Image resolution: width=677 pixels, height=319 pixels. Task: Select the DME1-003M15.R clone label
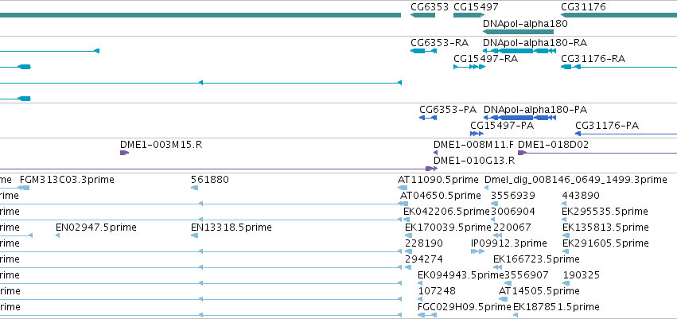(x=161, y=145)
